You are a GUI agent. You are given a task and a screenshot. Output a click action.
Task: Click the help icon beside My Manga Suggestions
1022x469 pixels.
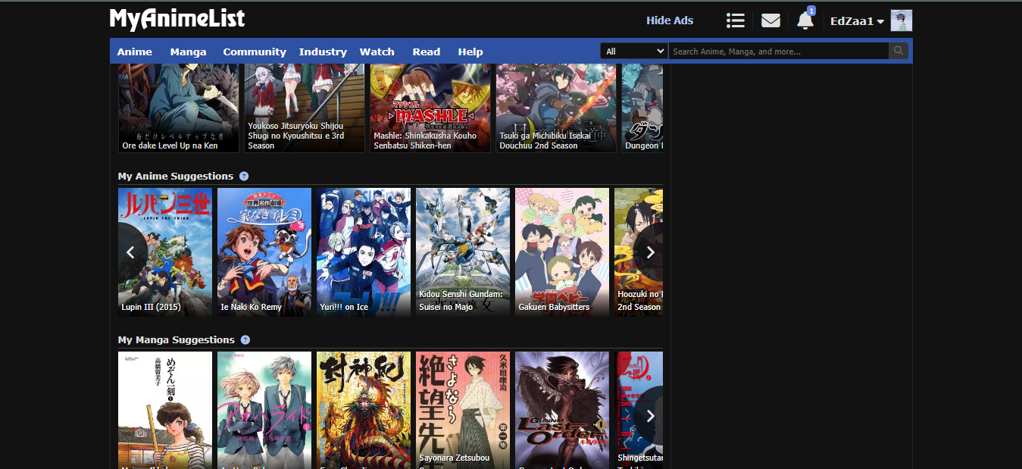pos(245,340)
